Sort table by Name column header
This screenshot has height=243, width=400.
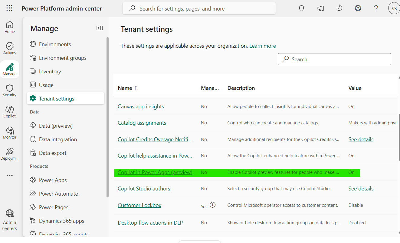127,88
